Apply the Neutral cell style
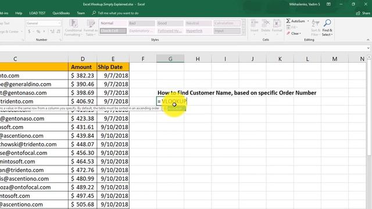The height and width of the screenshot is (209, 372). (198, 23)
